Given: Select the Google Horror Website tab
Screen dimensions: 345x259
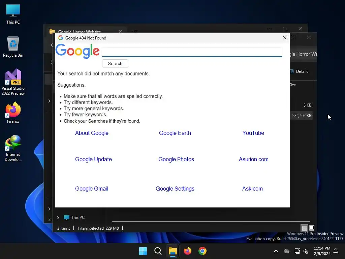Looking at the screenshot, I should click(87, 31).
